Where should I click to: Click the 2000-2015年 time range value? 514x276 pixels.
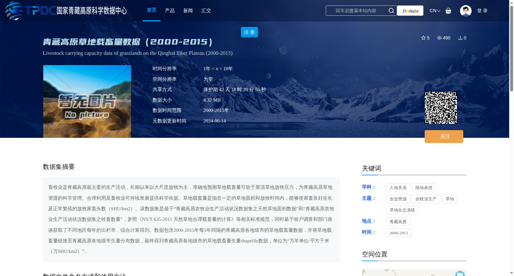click(216, 110)
